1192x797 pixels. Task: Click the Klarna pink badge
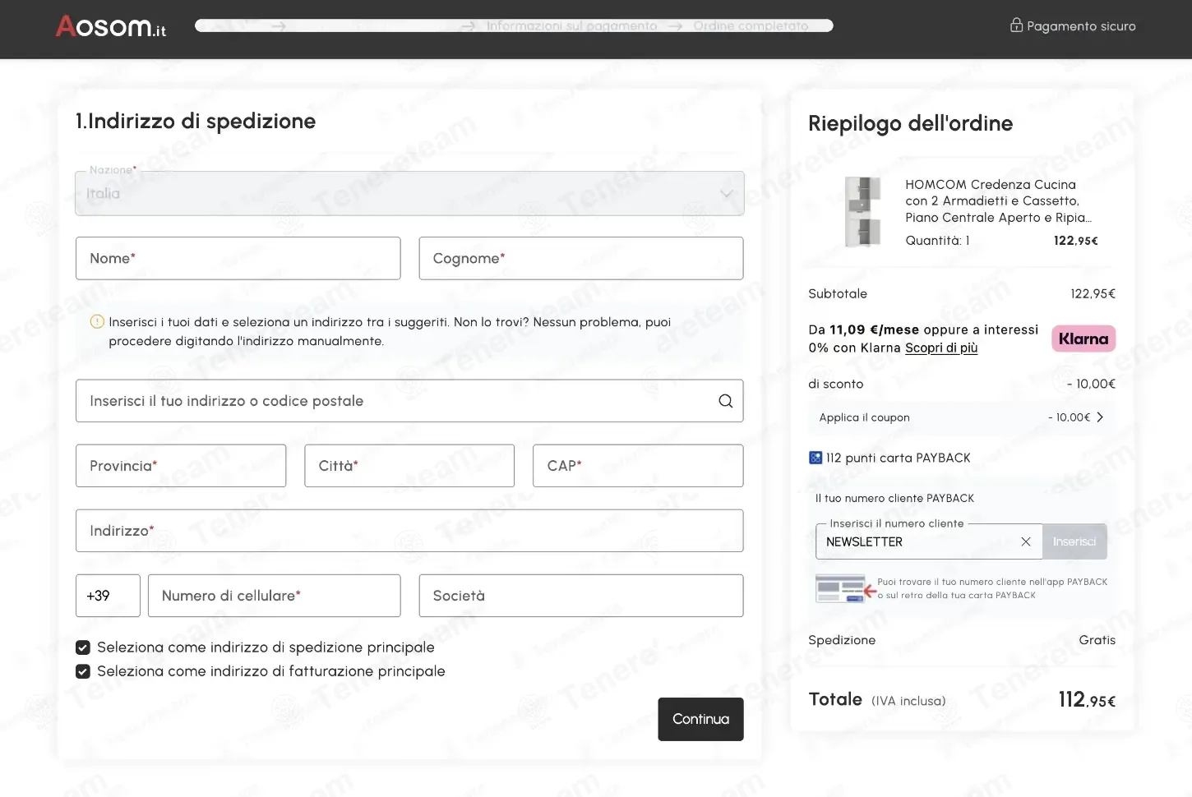[x=1083, y=339]
